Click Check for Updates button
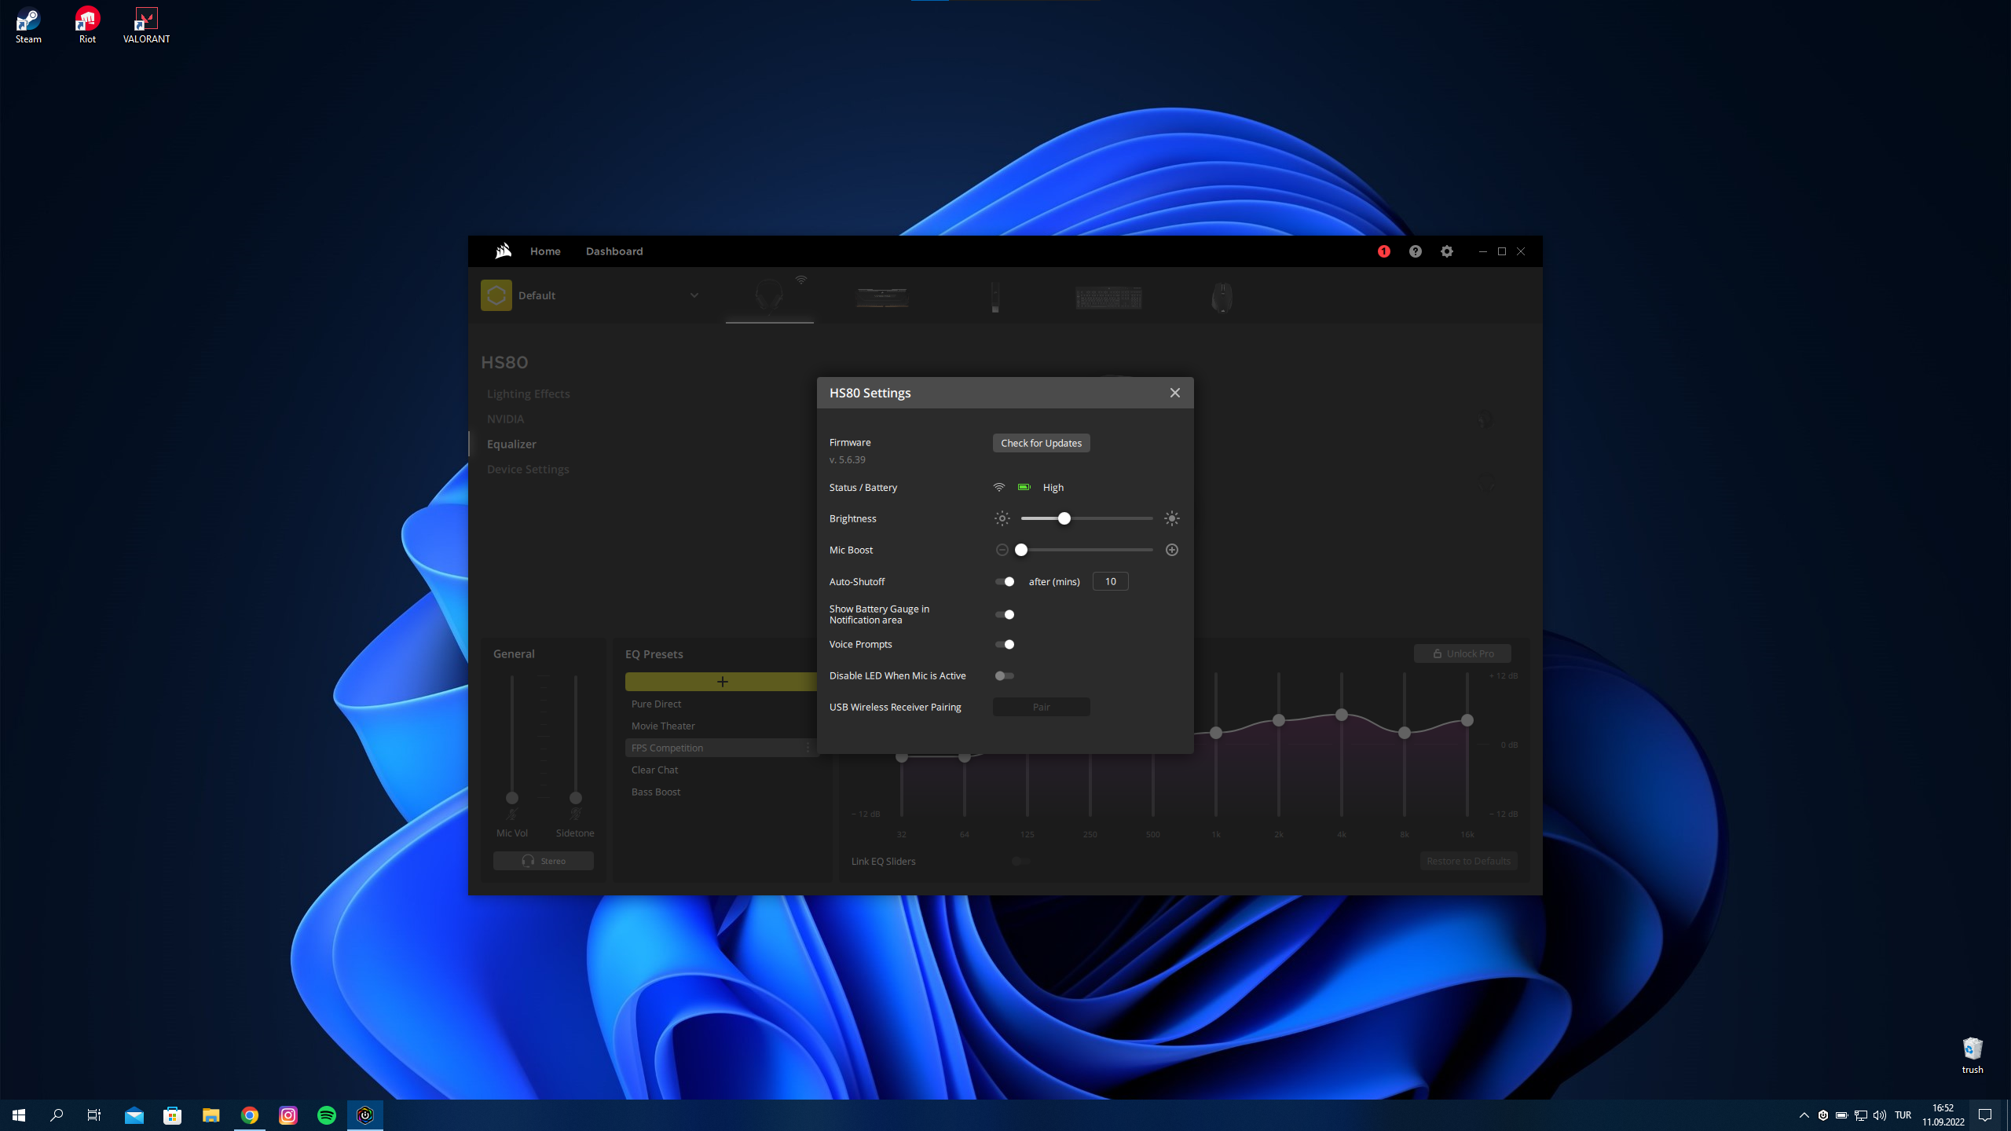The image size is (2011, 1131). coord(1041,443)
